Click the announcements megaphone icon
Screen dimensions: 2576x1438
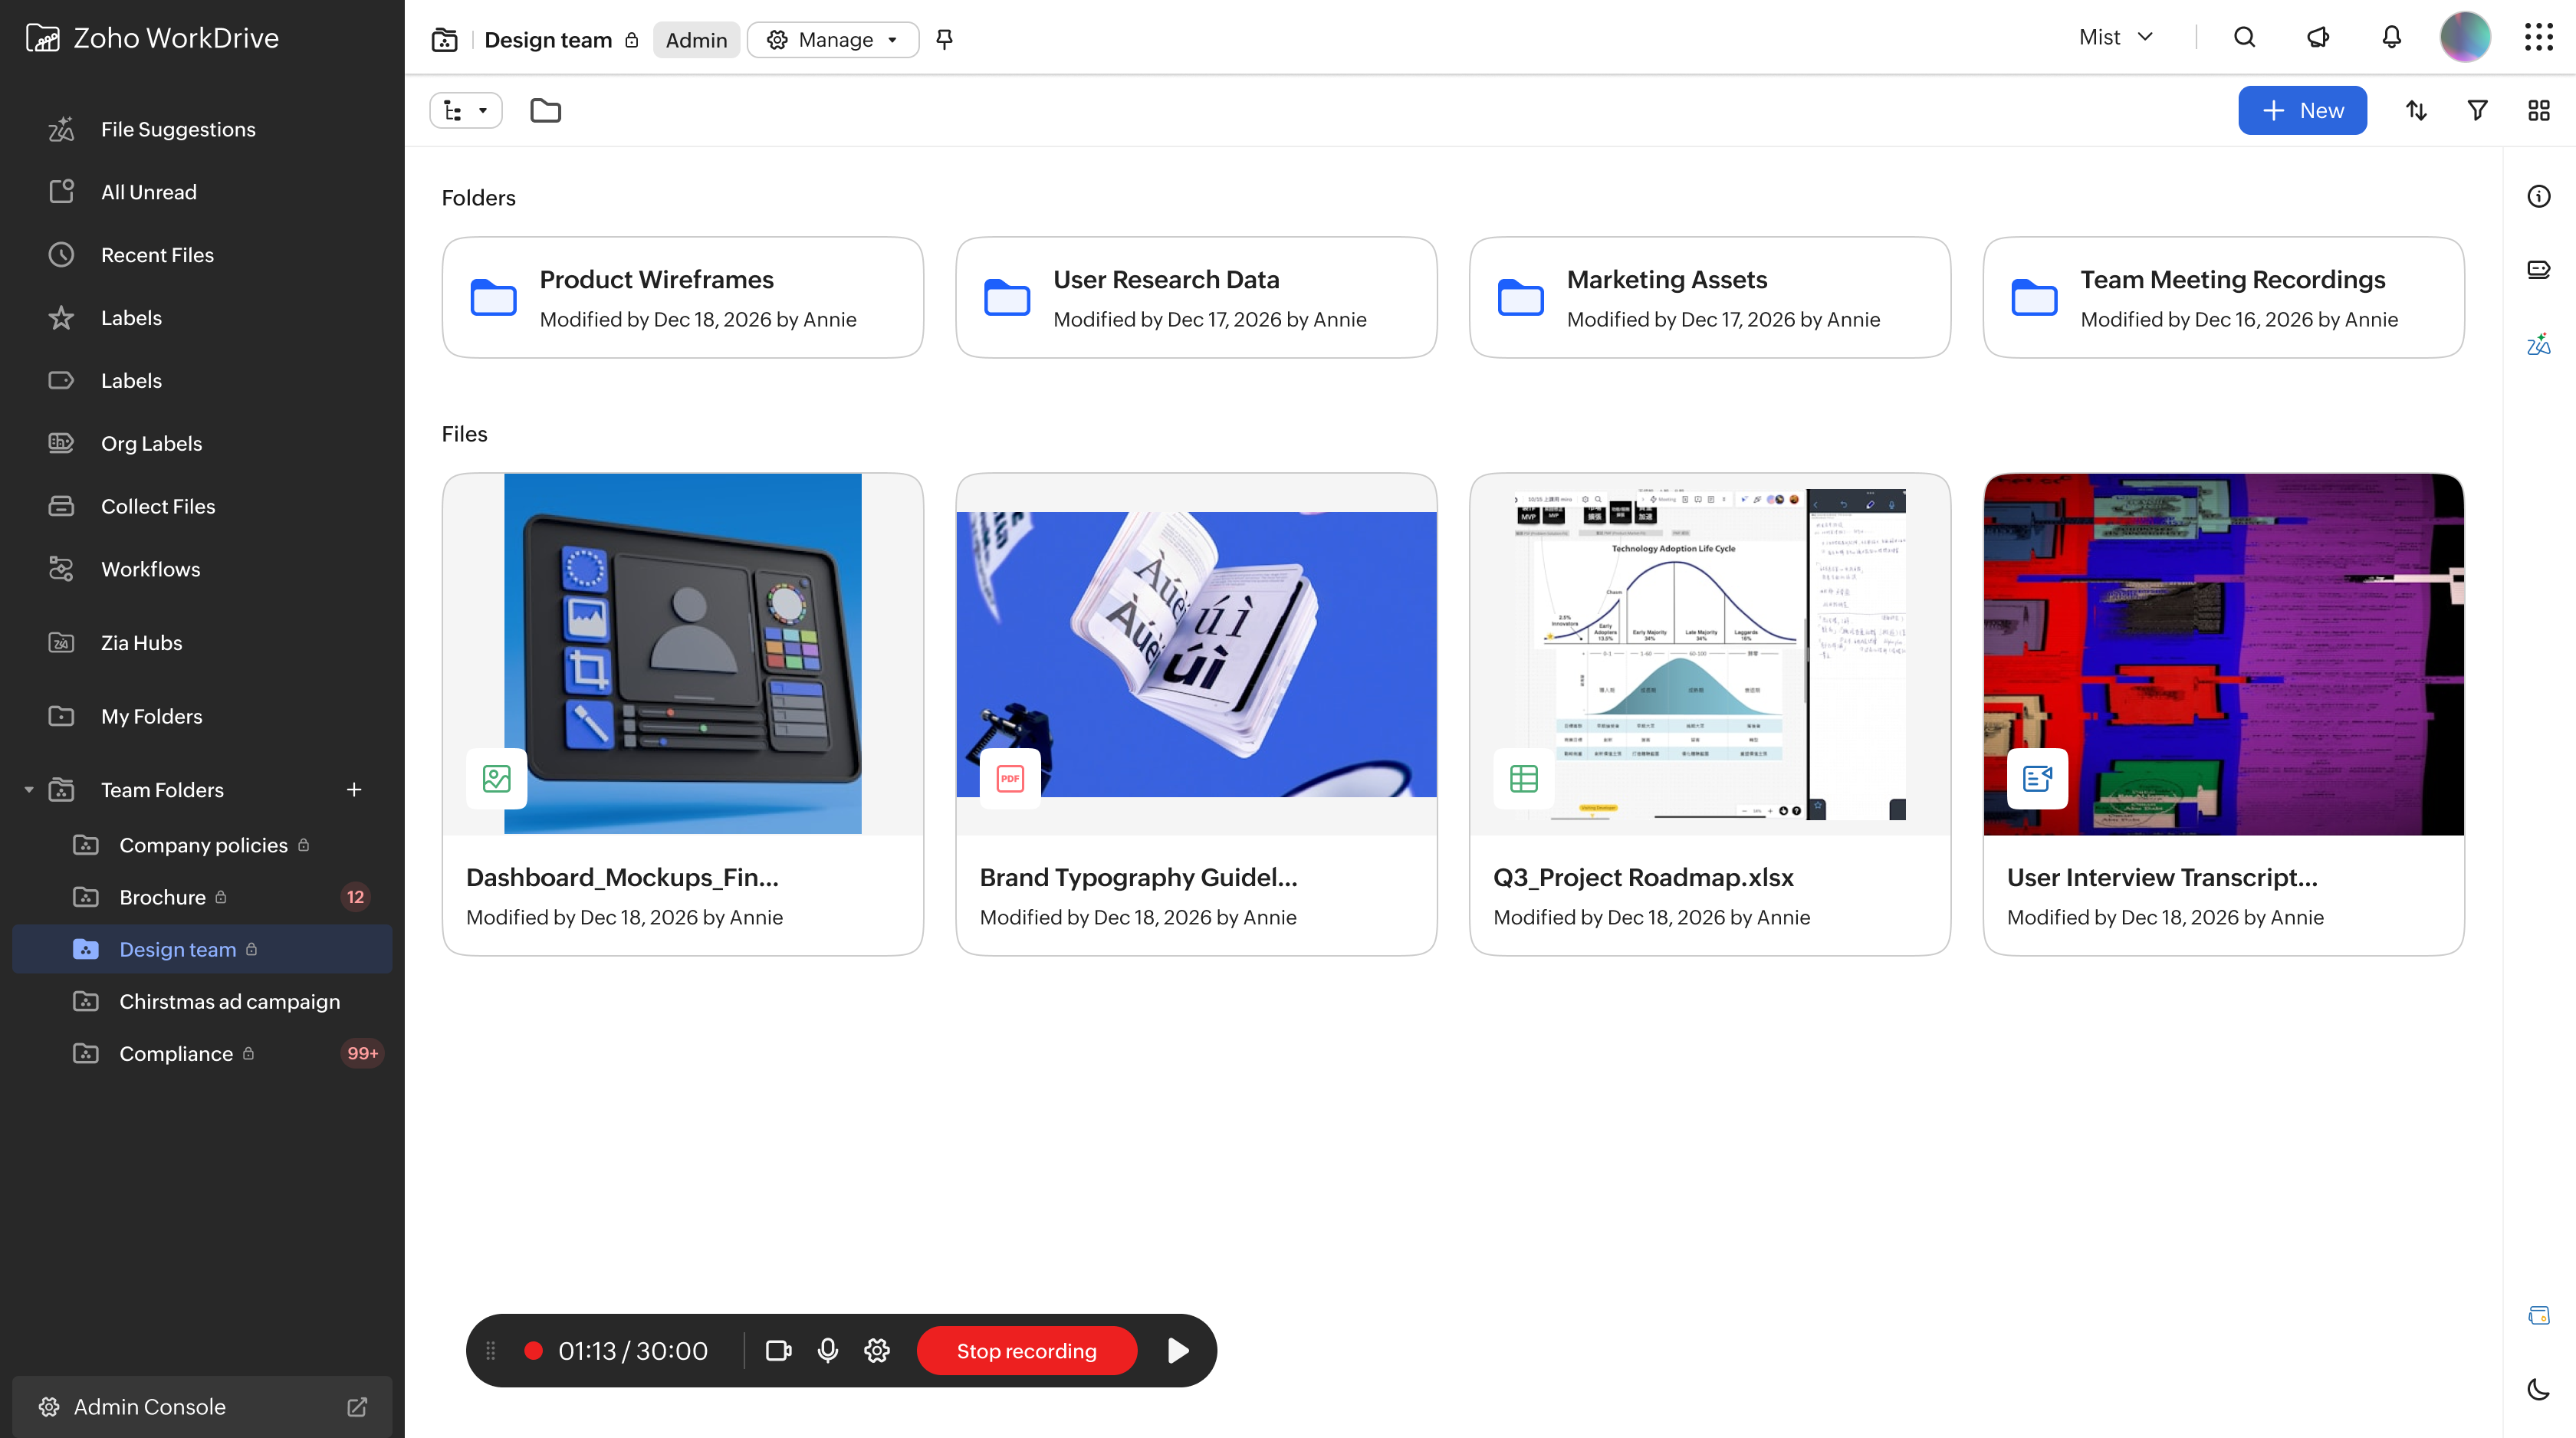coord(2318,38)
